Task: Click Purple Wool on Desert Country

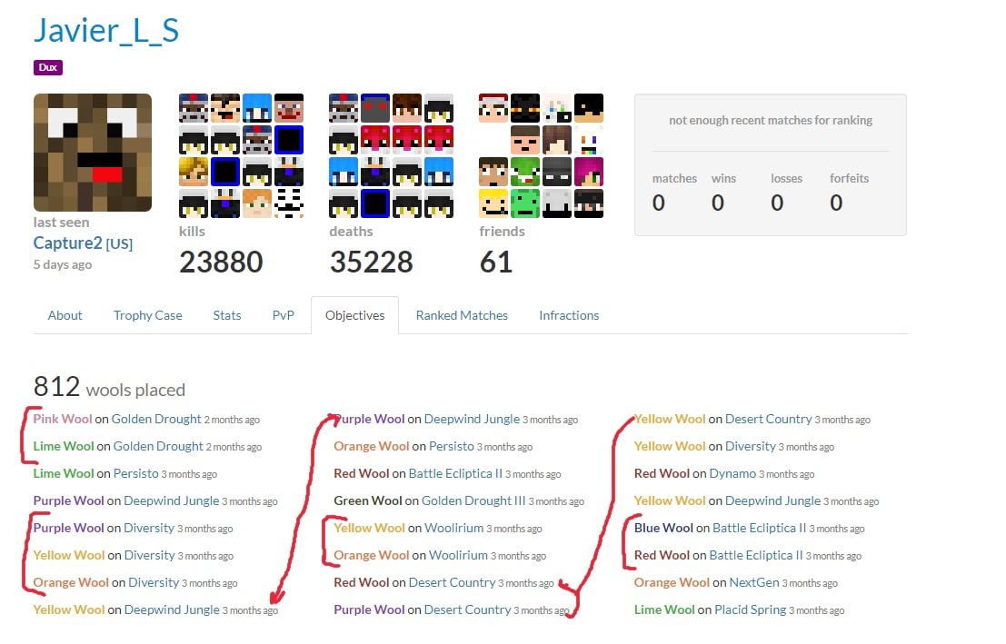Action: point(369,609)
